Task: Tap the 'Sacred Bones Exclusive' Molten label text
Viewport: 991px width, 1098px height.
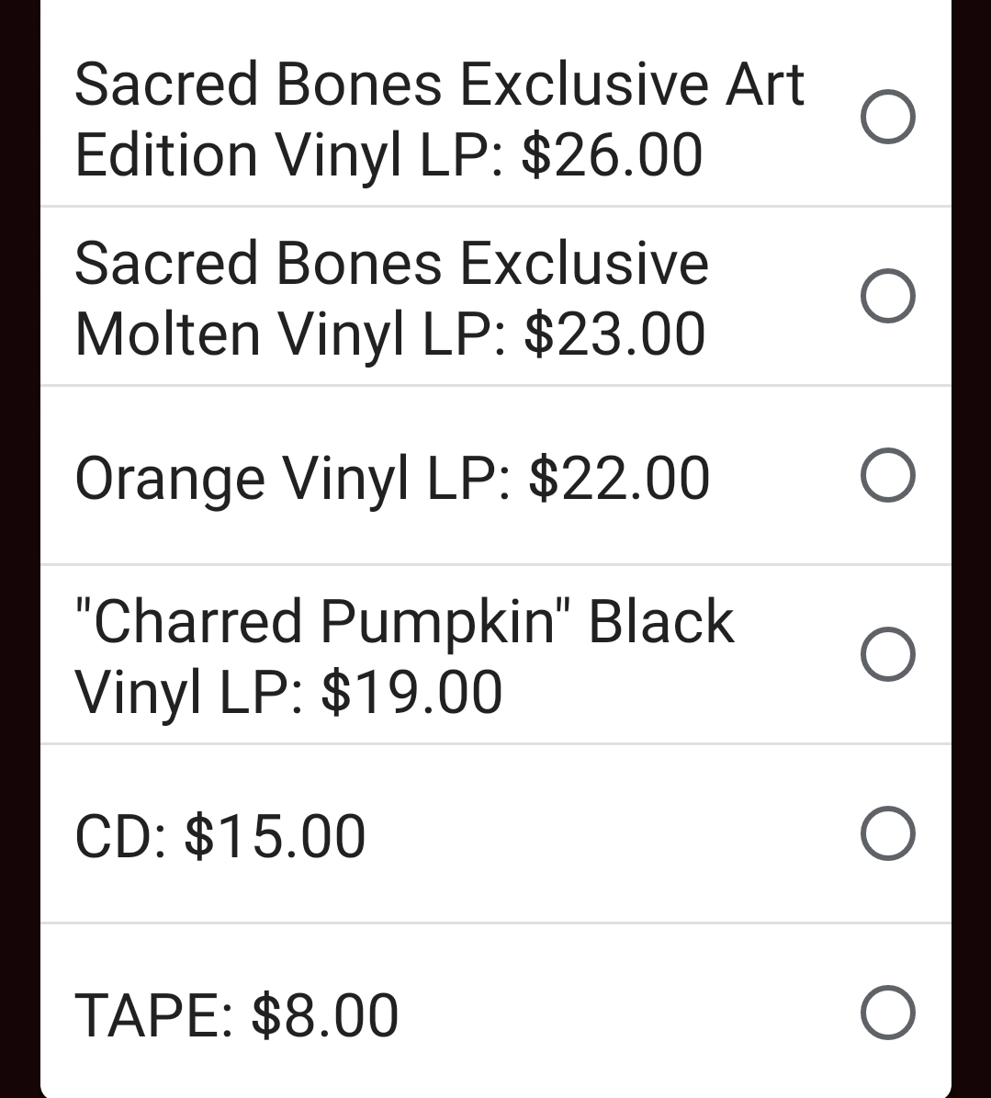Action: (x=391, y=264)
